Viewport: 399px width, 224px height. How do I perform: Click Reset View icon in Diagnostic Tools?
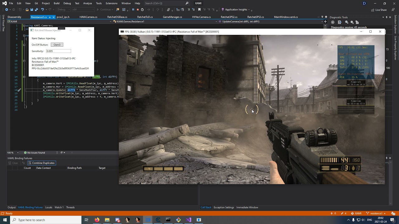(x=357, y=22)
